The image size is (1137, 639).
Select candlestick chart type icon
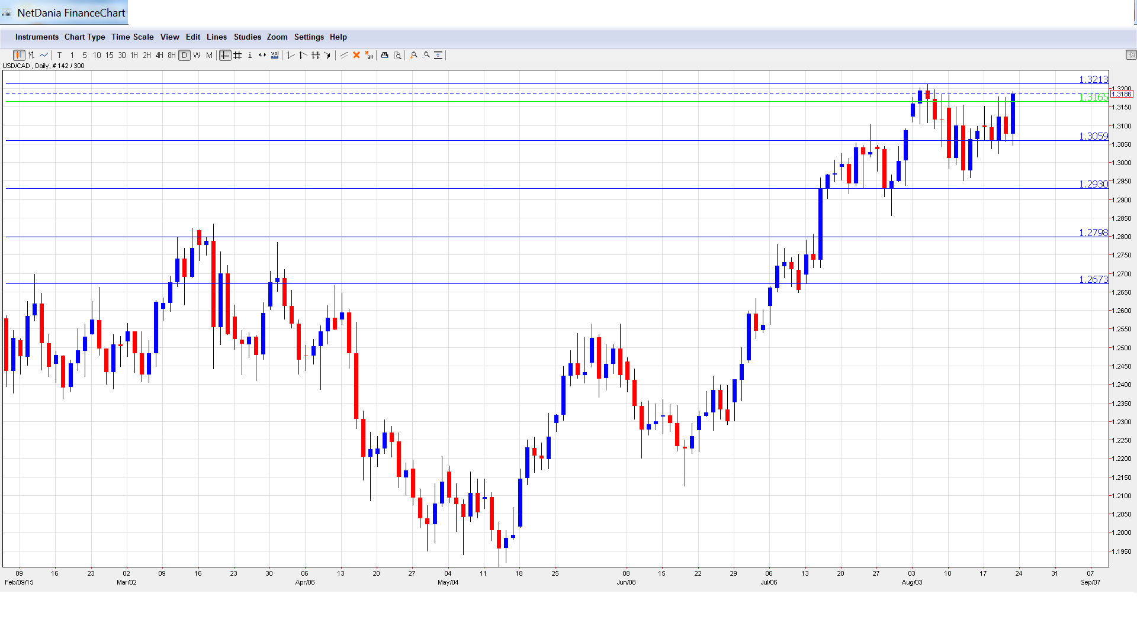click(19, 55)
